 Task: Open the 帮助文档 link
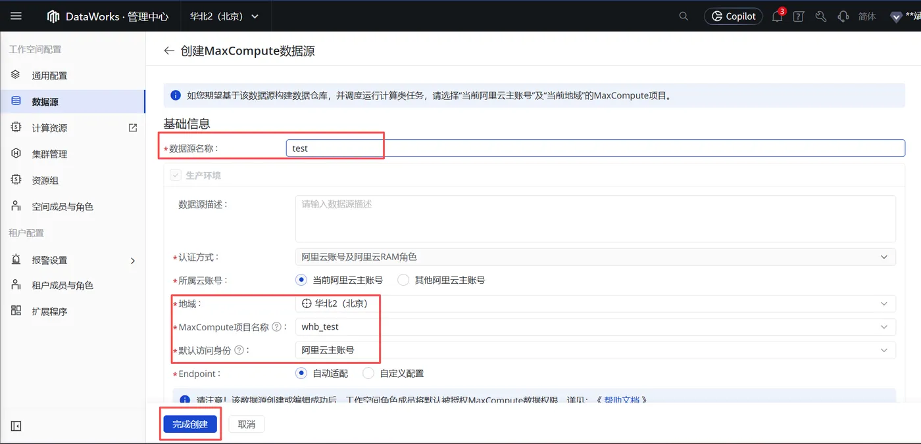[622, 399]
